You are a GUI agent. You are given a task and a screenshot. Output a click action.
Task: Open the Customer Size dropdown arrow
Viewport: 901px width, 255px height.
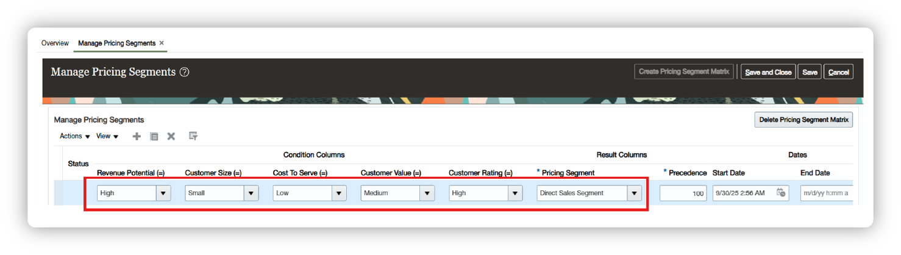coord(251,193)
